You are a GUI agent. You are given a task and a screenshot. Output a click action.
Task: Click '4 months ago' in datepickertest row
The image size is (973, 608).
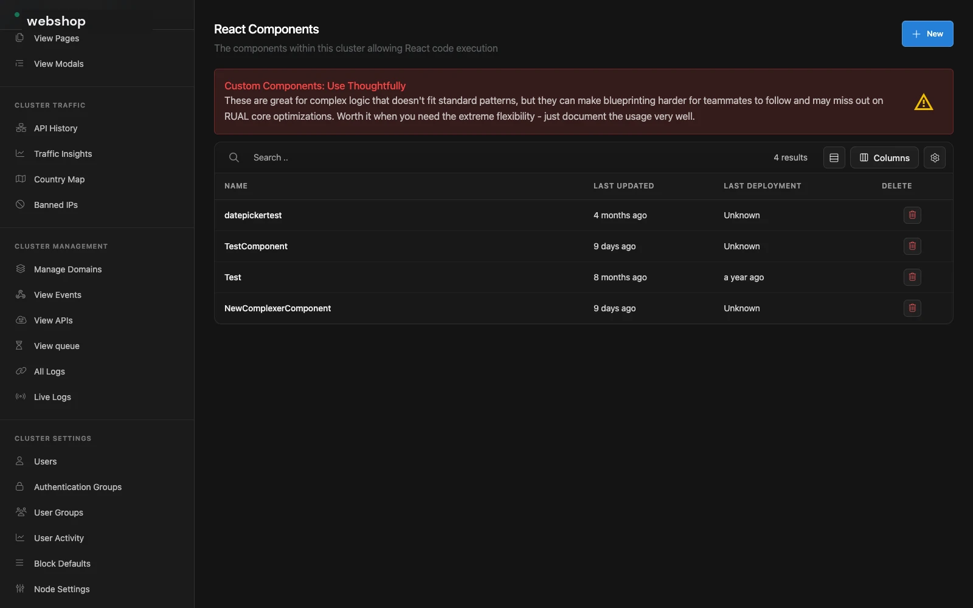[620, 215]
